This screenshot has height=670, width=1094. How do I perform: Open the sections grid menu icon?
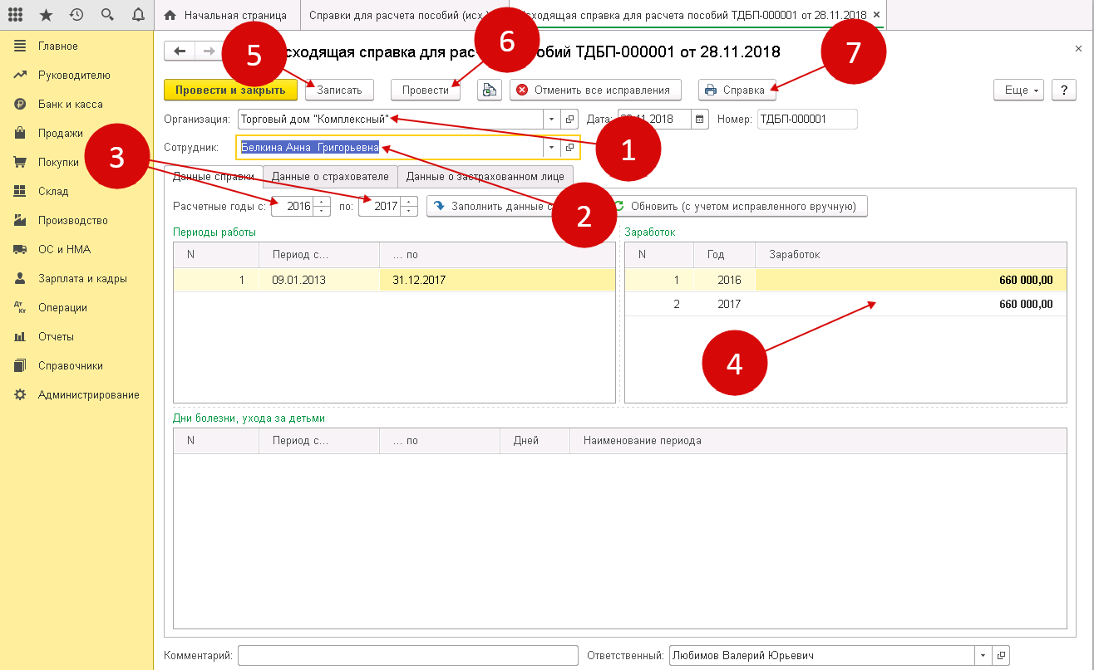15,15
